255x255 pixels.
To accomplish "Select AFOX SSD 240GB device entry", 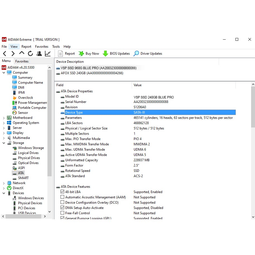I will 92,73.
